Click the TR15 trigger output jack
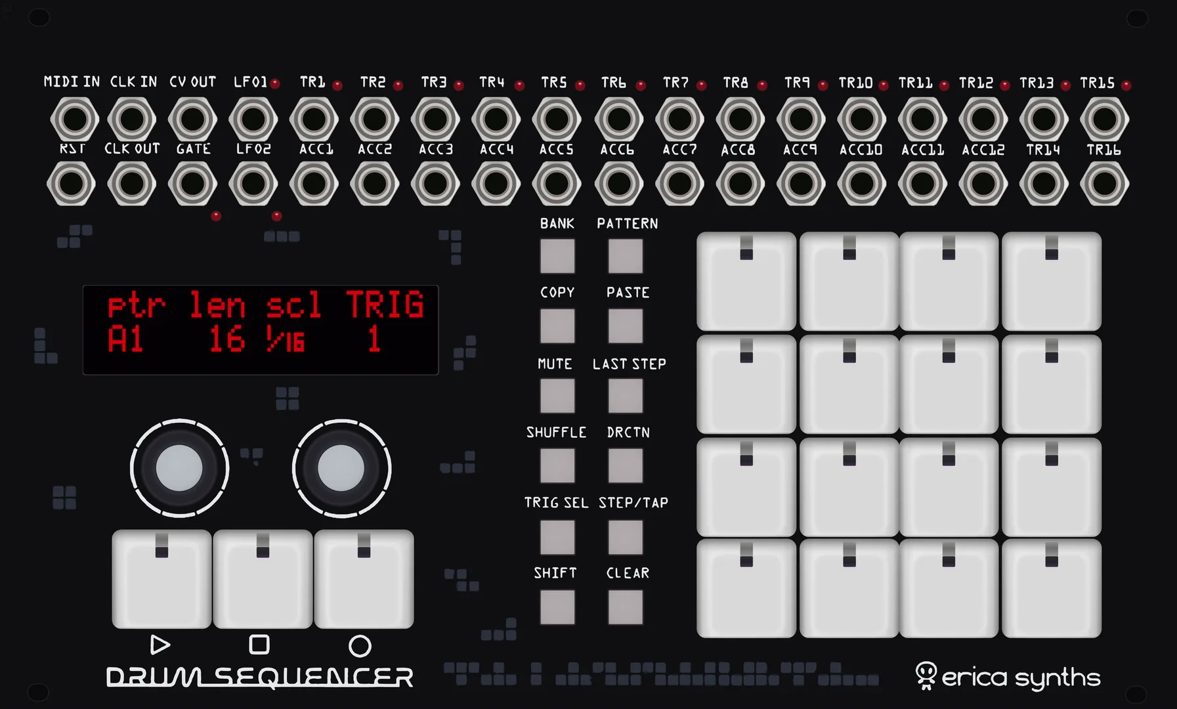 coord(1105,119)
